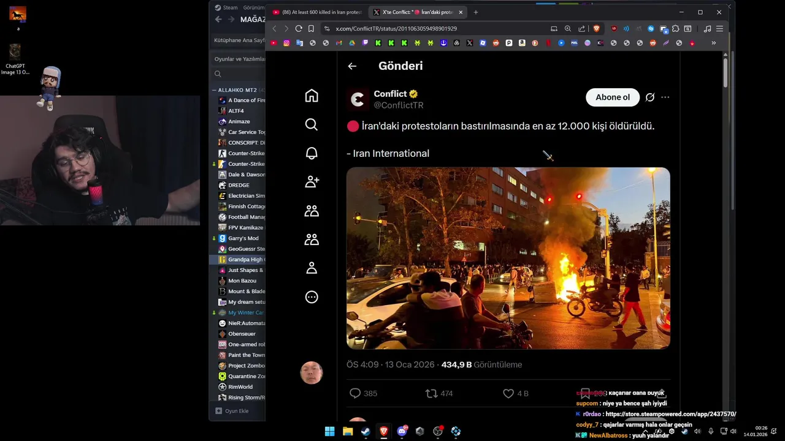Like the post with the heart icon

tap(508, 393)
